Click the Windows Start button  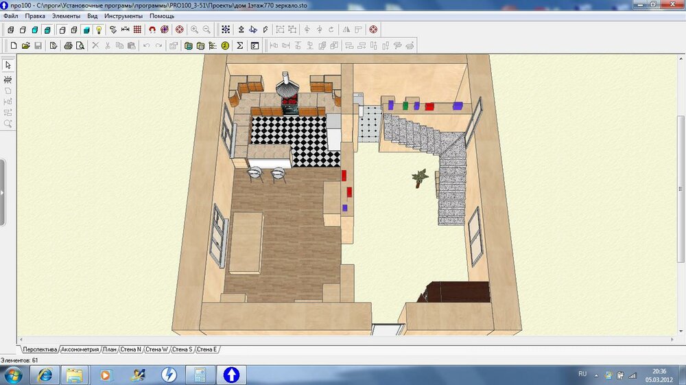[x=13, y=375]
